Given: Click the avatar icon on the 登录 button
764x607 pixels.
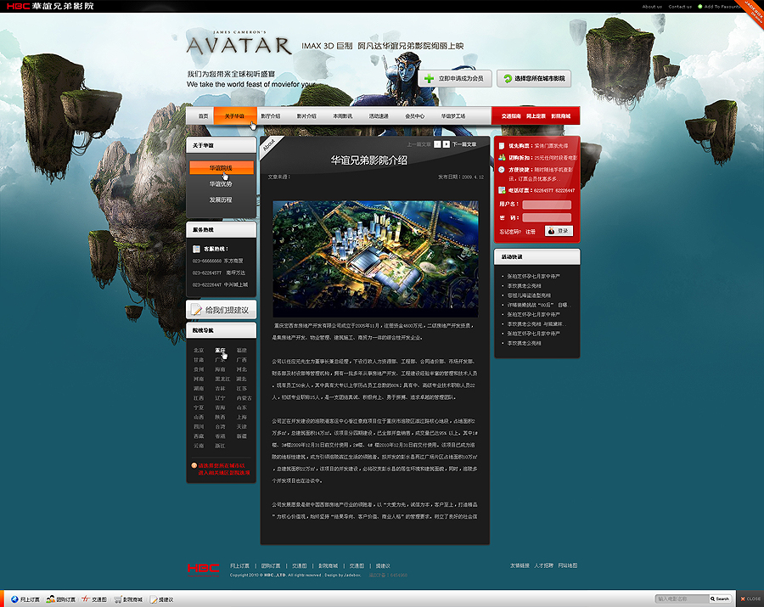Looking at the screenshot, I should click(x=552, y=231).
